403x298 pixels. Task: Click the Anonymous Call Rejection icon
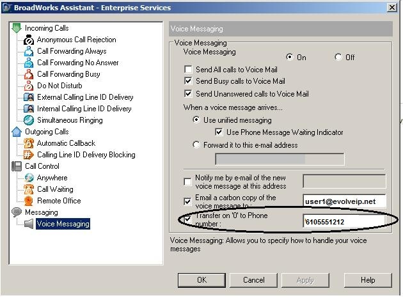point(29,40)
